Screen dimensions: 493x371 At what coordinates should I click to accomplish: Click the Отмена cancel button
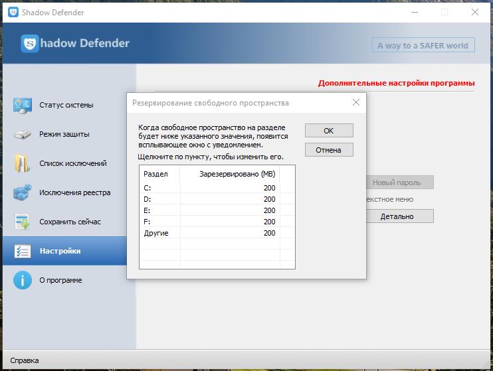(x=329, y=150)
